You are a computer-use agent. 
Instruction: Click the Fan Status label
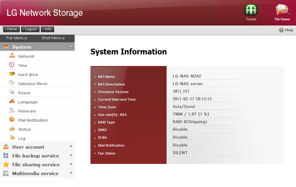click(x=107, y=153)
